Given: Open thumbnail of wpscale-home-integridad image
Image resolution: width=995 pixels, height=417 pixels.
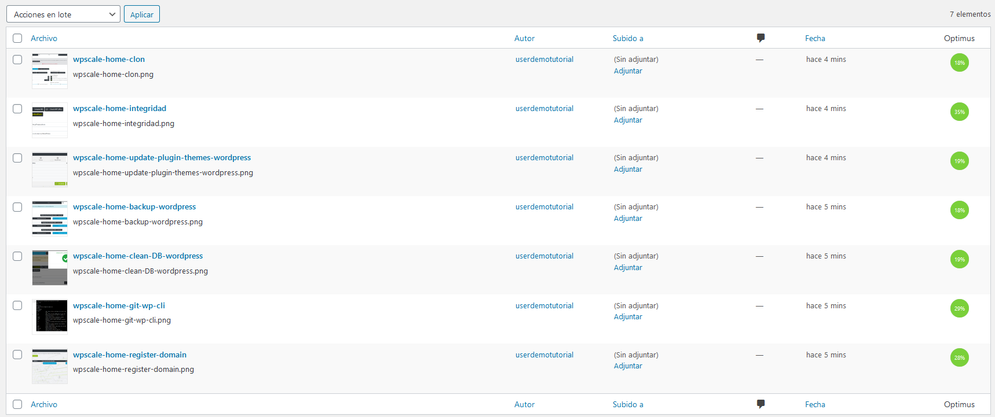Looking at the screenshot, I should pos(50,120).
